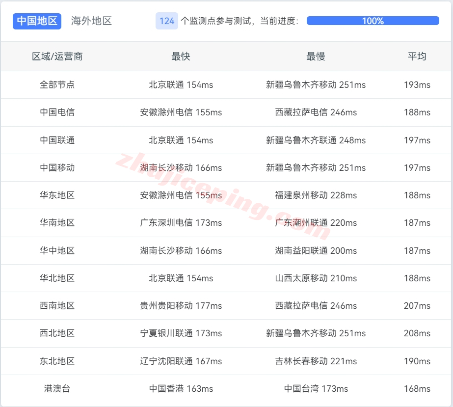Click the 平均 column header
The image size is (453, 407).
(417, 56)
